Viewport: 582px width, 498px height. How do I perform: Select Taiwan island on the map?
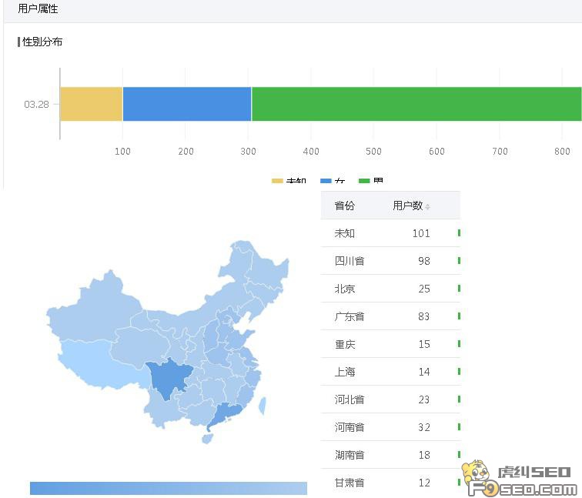(x=262, y=406)
